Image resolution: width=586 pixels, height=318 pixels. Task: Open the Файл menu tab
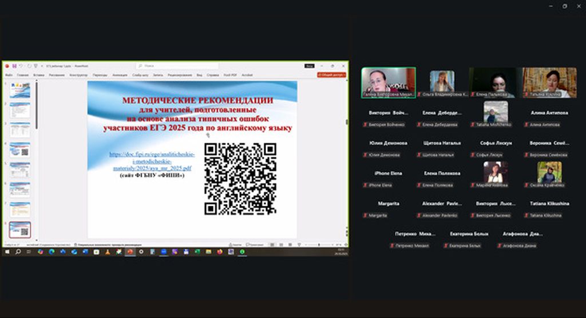(9, 74)
